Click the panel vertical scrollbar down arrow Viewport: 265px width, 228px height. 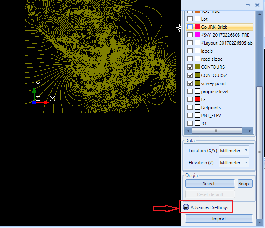[260, 223]
